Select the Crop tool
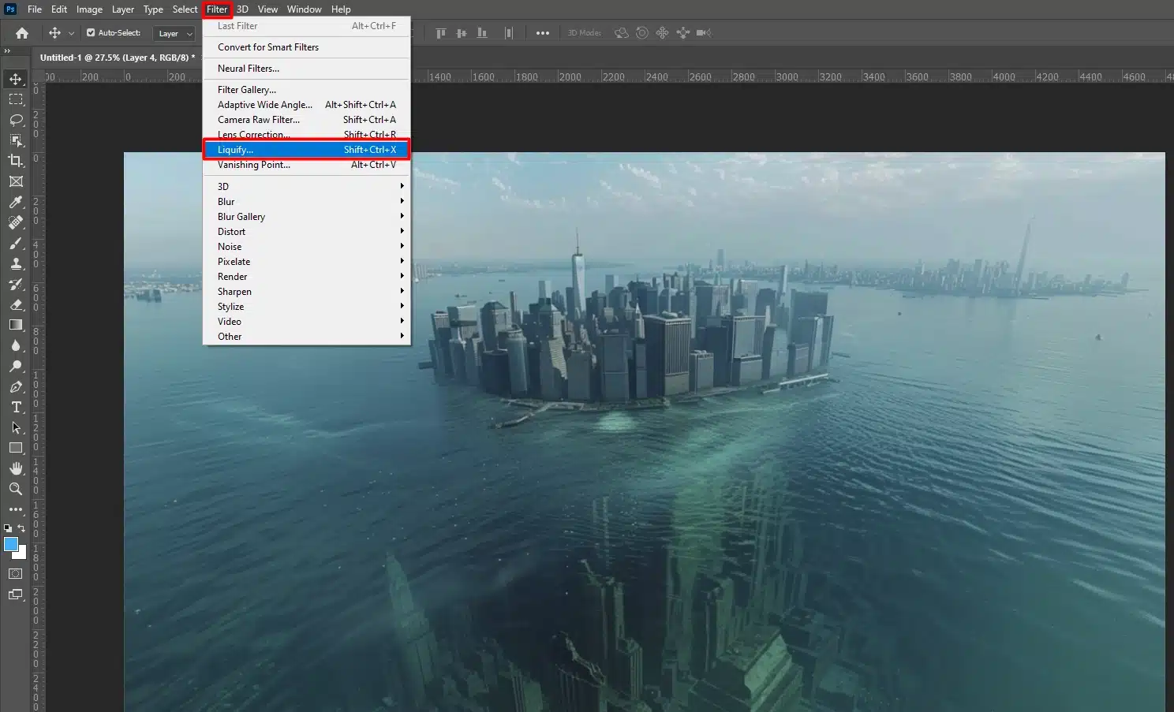Image resolution: width=1174 pixels, height=712 pixels. (16, 161)
